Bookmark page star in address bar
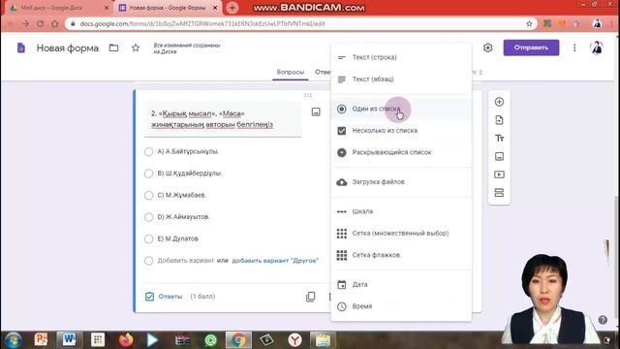 [529, 23]
